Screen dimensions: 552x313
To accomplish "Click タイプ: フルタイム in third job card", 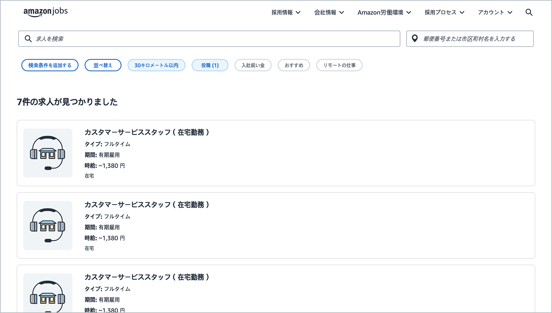I will click(x=108, y=289).
